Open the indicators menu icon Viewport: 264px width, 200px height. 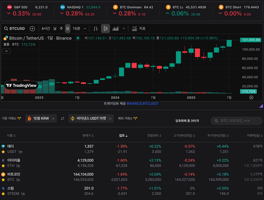point(134,28)
